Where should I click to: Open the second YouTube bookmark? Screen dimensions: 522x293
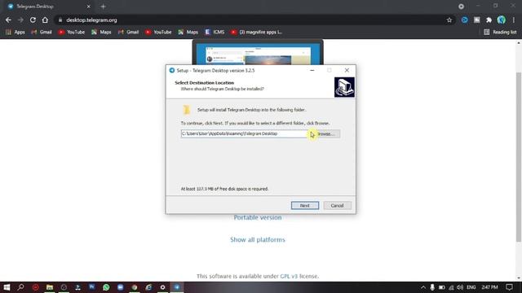click(158, 33)
